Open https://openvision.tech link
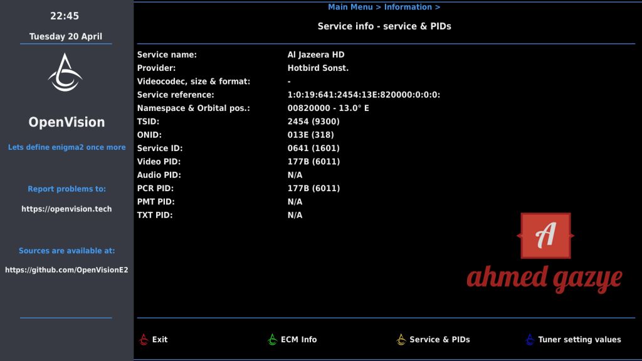Viewport: 642px width, 361px height. click(66, 209)
